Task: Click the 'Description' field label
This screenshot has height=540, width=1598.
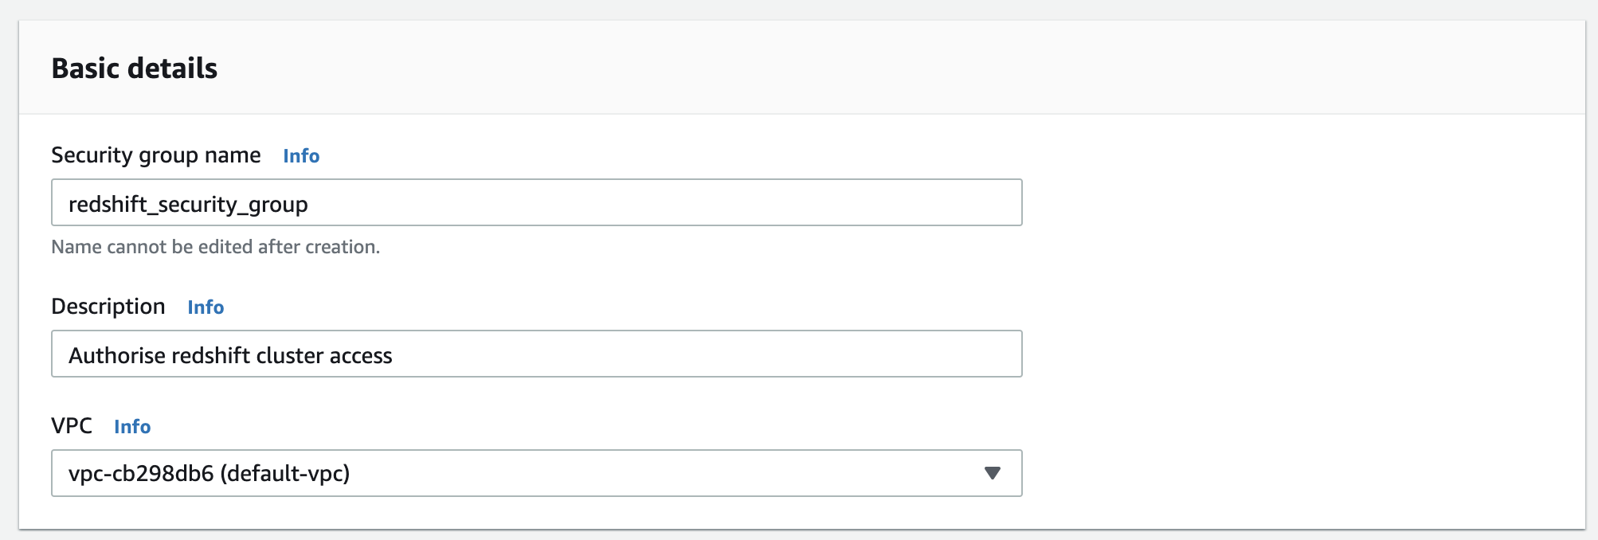Action: tap(108, 307)
